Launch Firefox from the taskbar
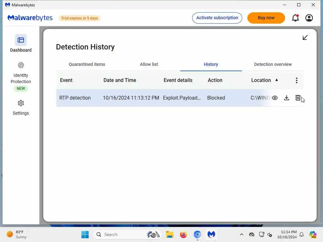 (183, 234)
